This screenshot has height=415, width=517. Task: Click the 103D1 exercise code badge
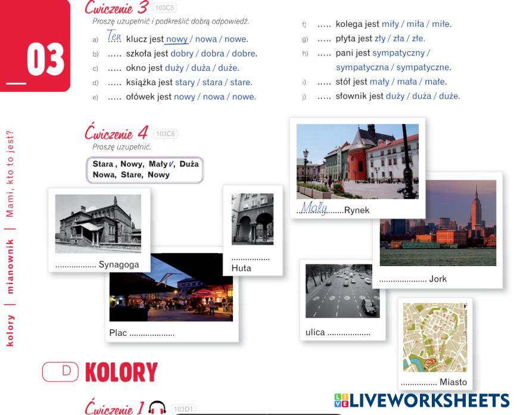point(183,408)
